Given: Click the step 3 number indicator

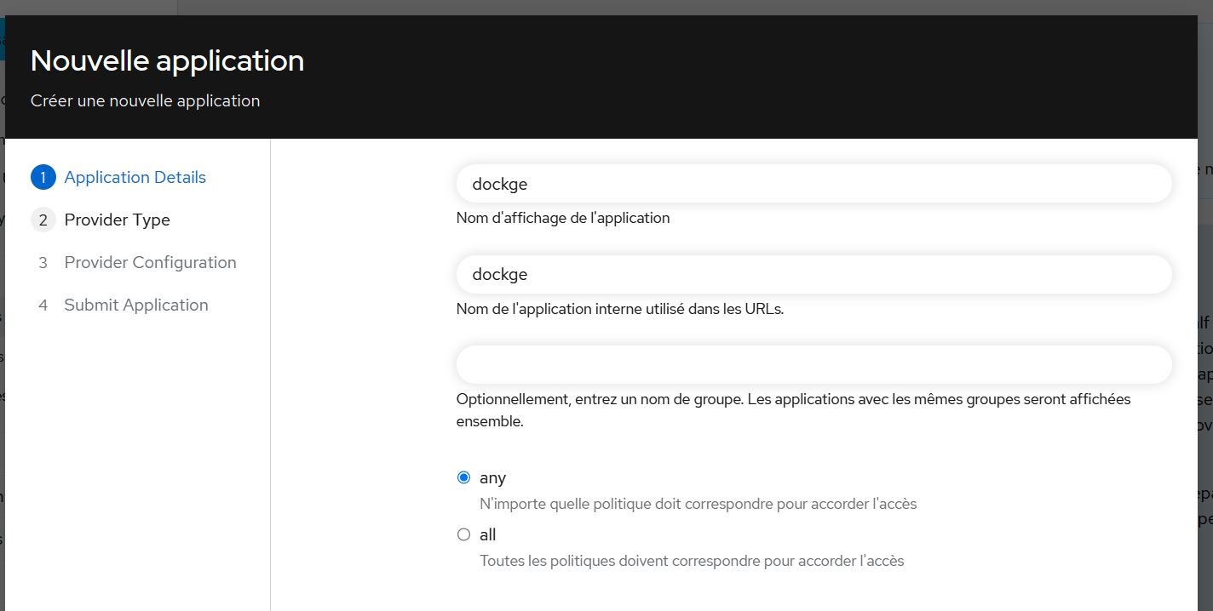Looking at the screenshot, I should [x=43, y=262].
